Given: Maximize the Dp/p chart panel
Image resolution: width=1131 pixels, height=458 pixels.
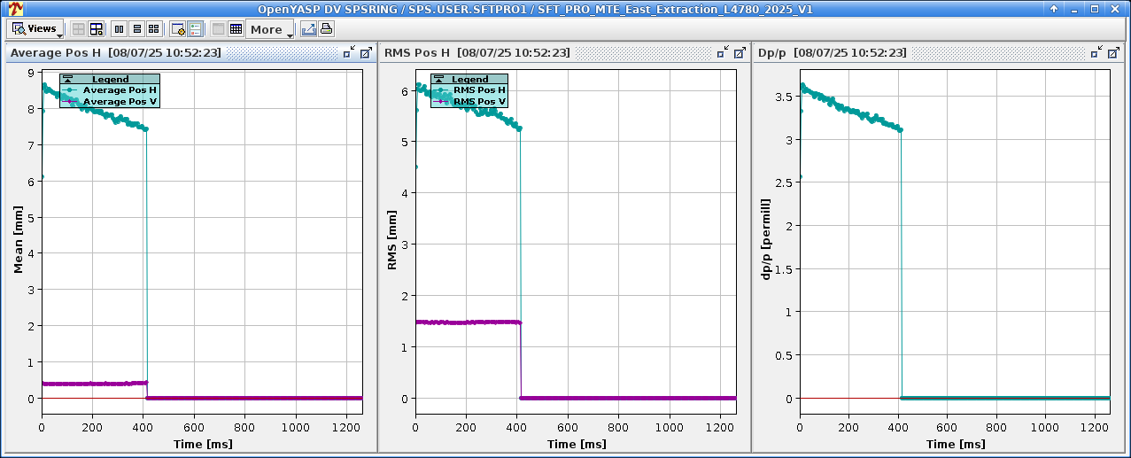Looking at the screenshot, I should [x=1112, y=53].
